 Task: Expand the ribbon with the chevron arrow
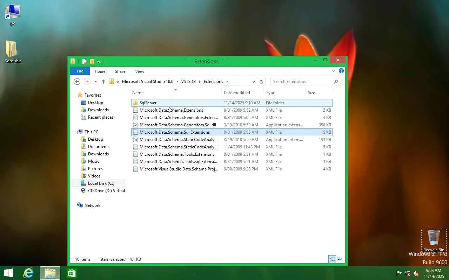(334, 71)
